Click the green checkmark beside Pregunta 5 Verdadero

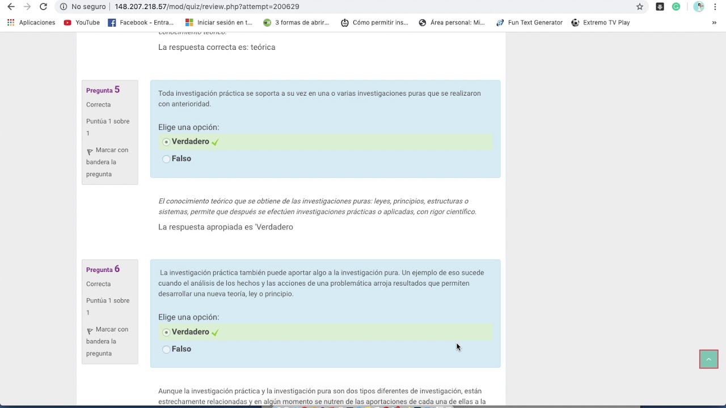[x=215, y=142]
